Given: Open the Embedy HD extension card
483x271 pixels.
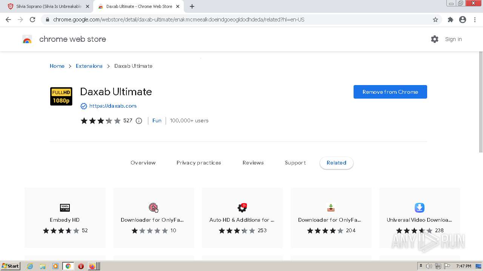Looking at the screenshot, I should click(x=65, y=218).
